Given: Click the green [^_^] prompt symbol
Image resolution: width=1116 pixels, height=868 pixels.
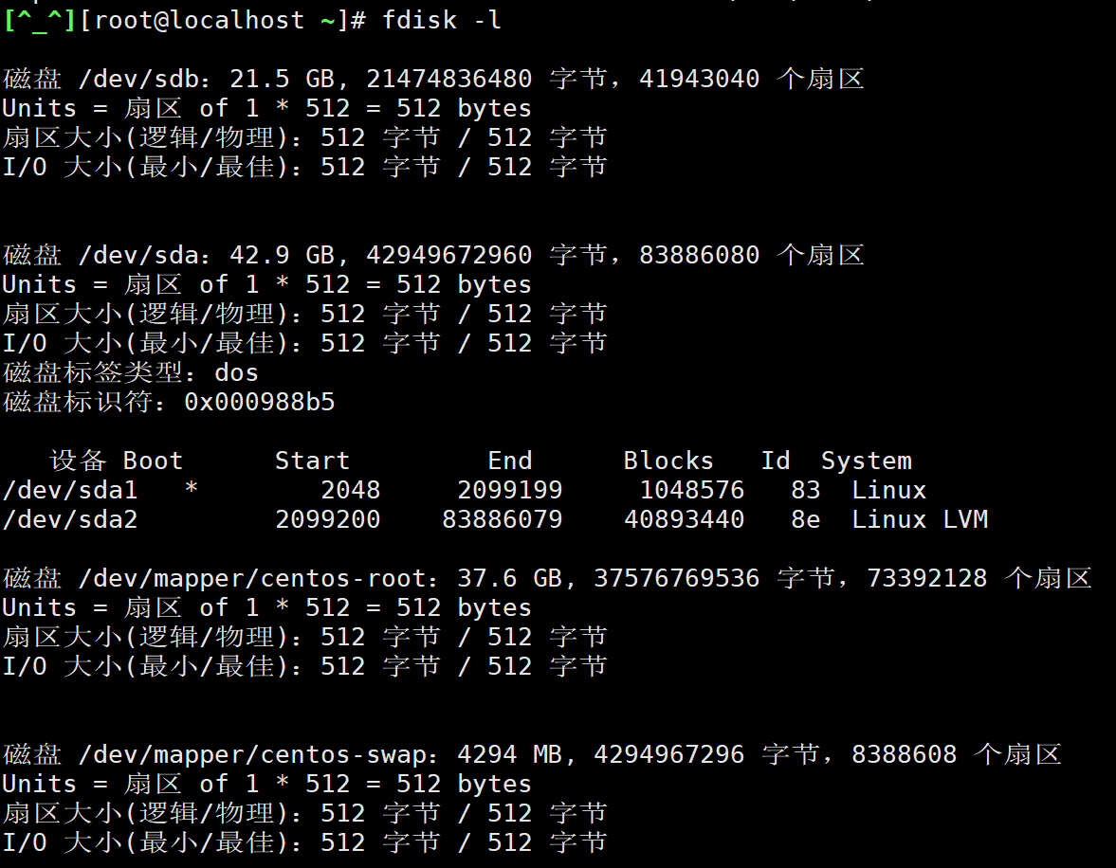Looking at the screenshot, I should click(x=38, y=21).
